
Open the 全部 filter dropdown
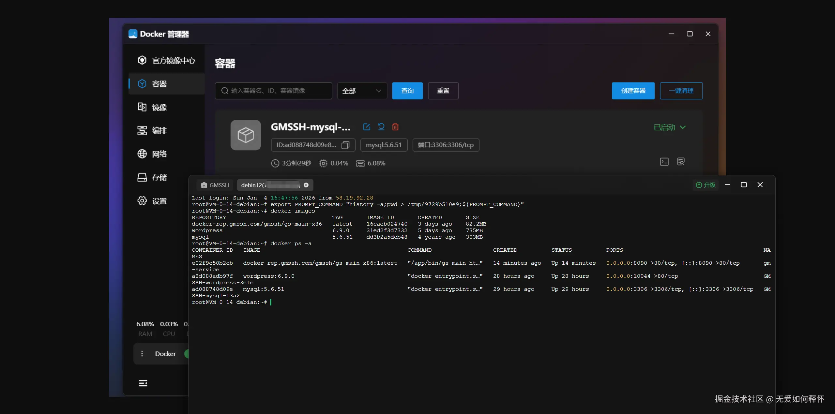click(362, 91)
